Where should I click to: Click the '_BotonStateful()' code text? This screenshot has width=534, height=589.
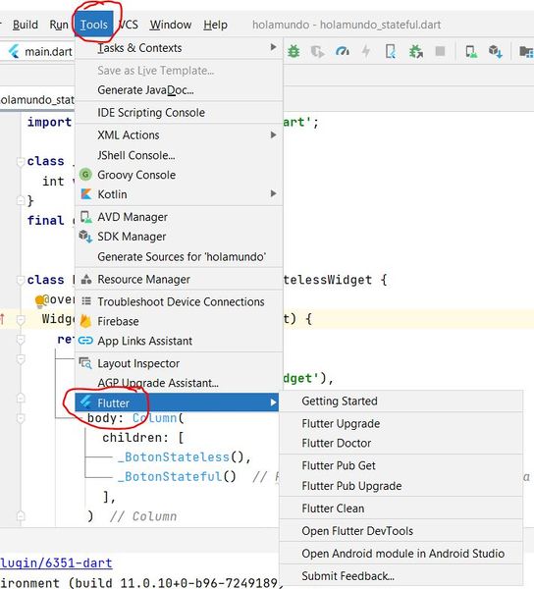(x=177, y=476)
